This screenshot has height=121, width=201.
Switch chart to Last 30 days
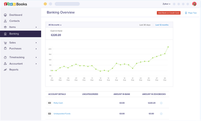tap(145, 25)
